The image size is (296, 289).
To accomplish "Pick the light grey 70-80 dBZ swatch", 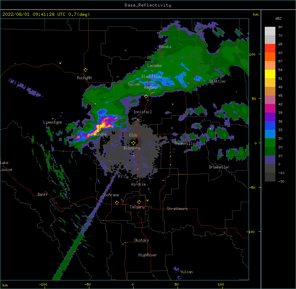I will (270, 31).
